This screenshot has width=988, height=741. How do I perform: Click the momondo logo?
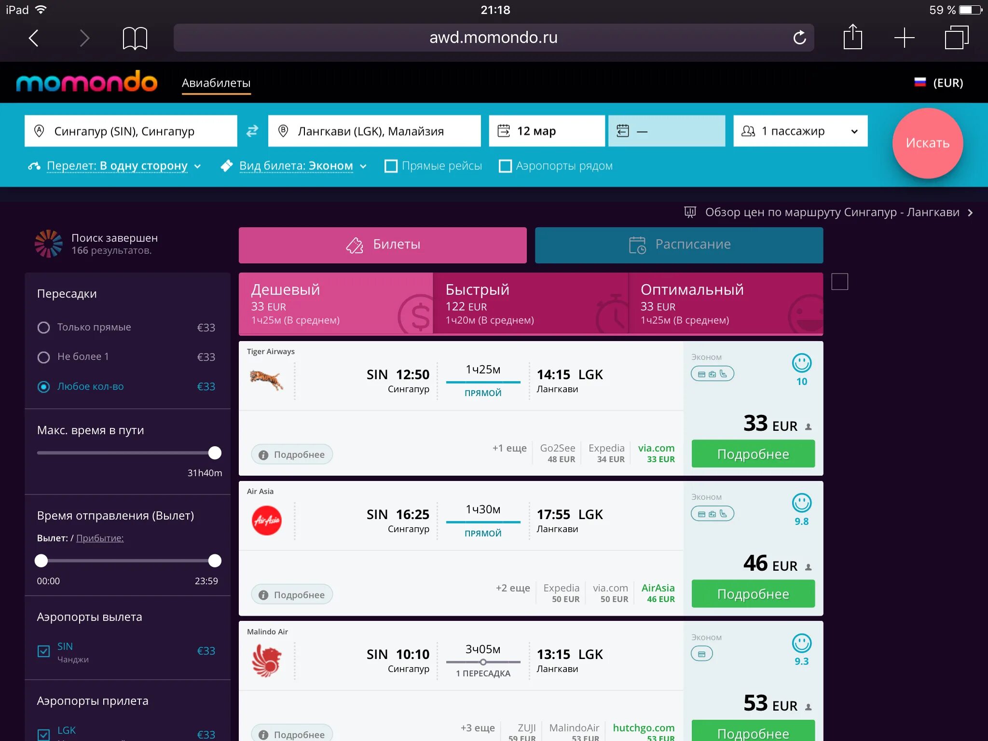[x=87, y=82]
